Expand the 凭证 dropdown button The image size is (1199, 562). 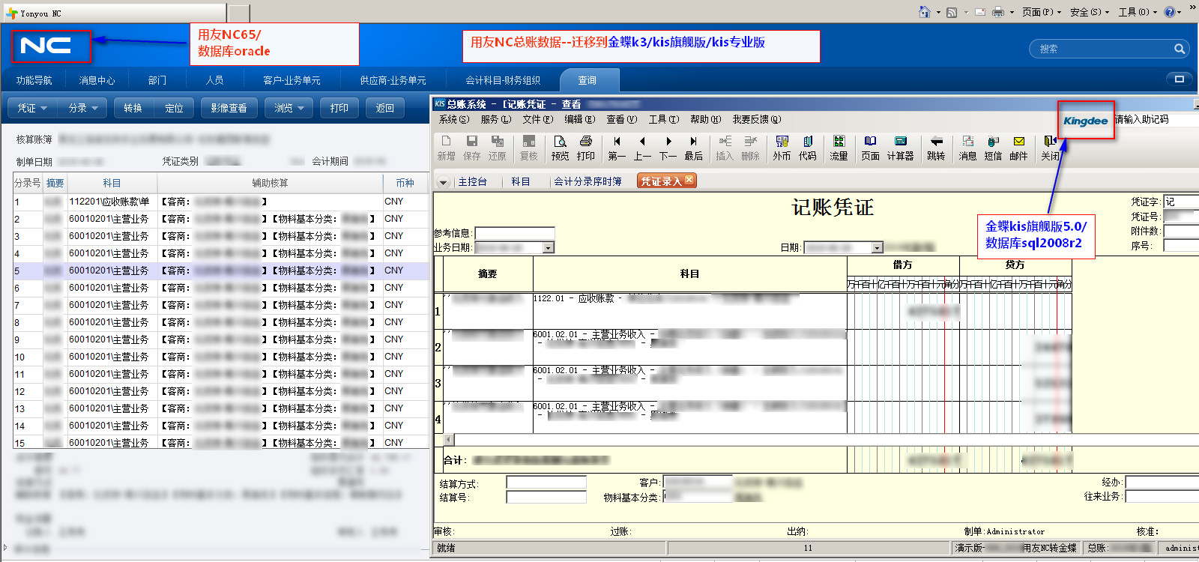click(32, 108)
